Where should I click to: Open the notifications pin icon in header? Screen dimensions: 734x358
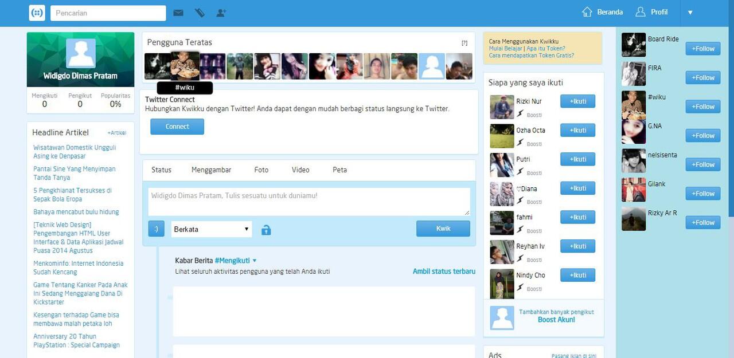(x=200, y=13)
